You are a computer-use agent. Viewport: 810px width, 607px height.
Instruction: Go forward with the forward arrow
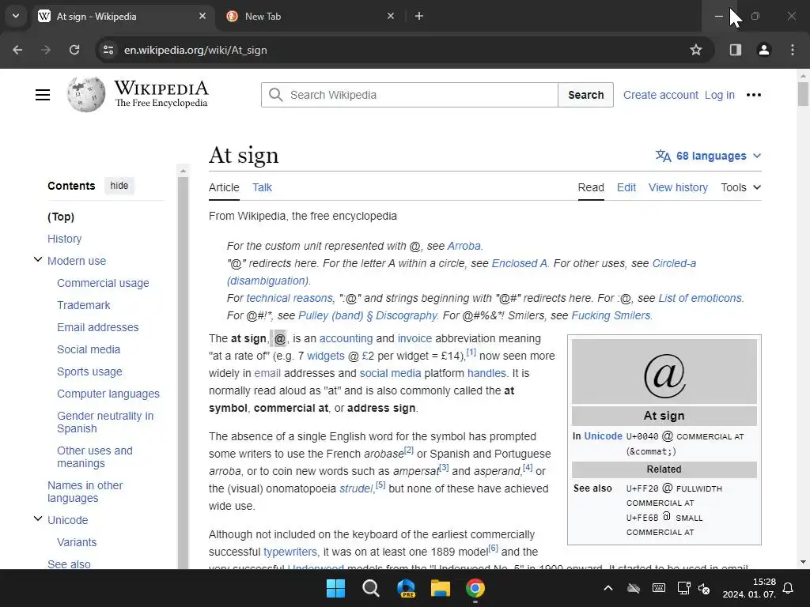point(46,50)
